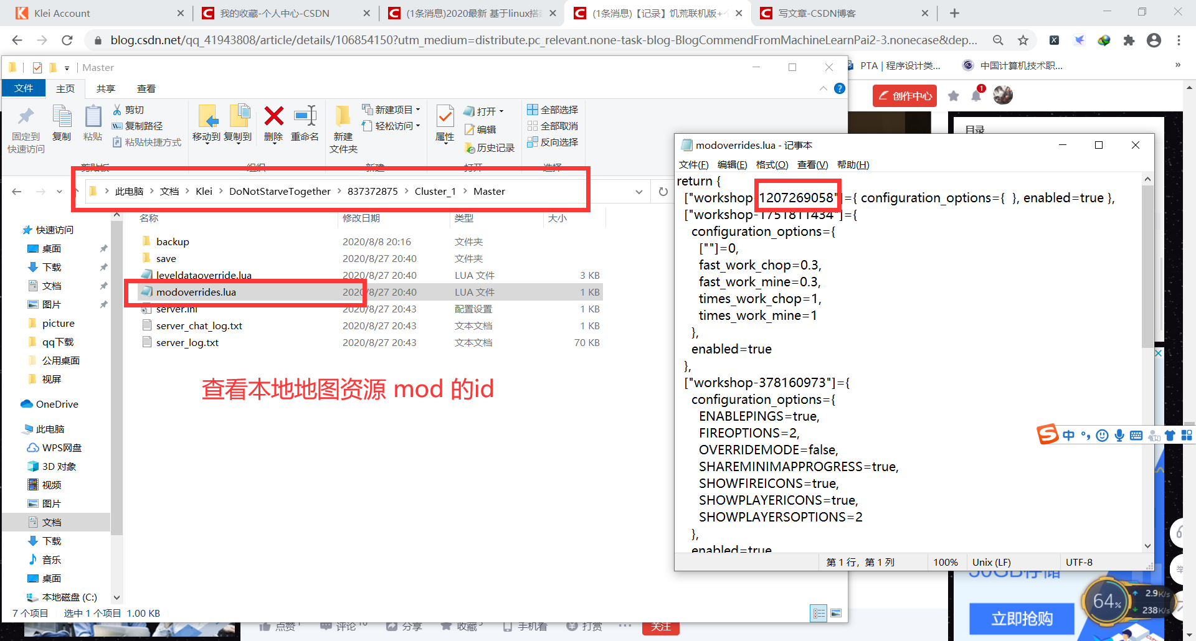
Task: Select 3D 对象 in navigation pane
Action: point(52,466)
